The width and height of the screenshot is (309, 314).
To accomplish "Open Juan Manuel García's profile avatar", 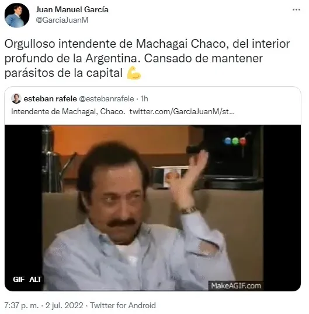I will tap(17, 15).
